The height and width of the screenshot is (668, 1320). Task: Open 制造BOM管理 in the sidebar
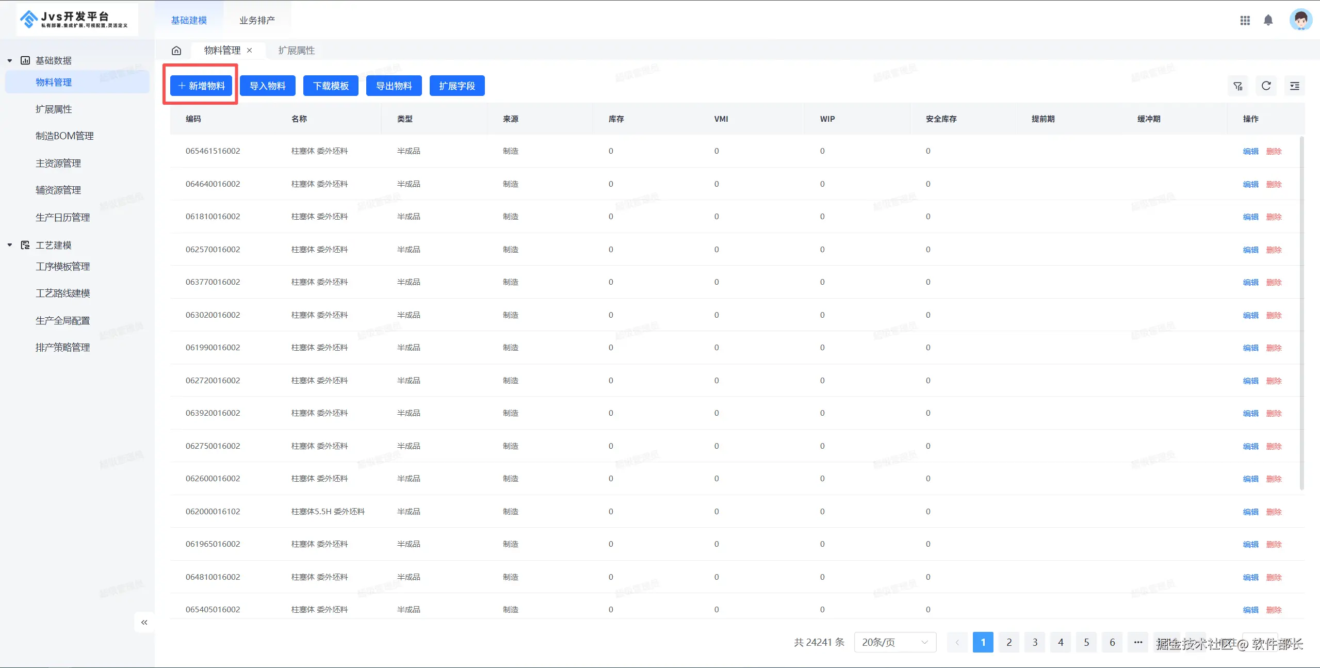coord(64,136)
